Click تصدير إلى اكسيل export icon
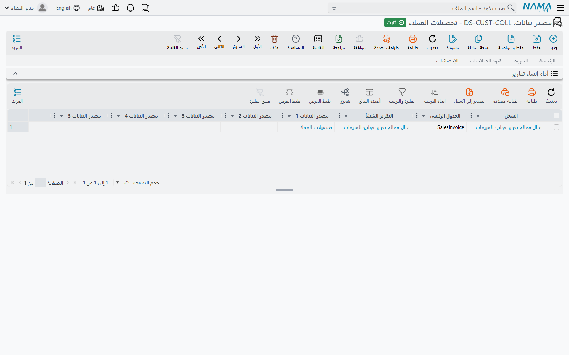 point(469,92)
